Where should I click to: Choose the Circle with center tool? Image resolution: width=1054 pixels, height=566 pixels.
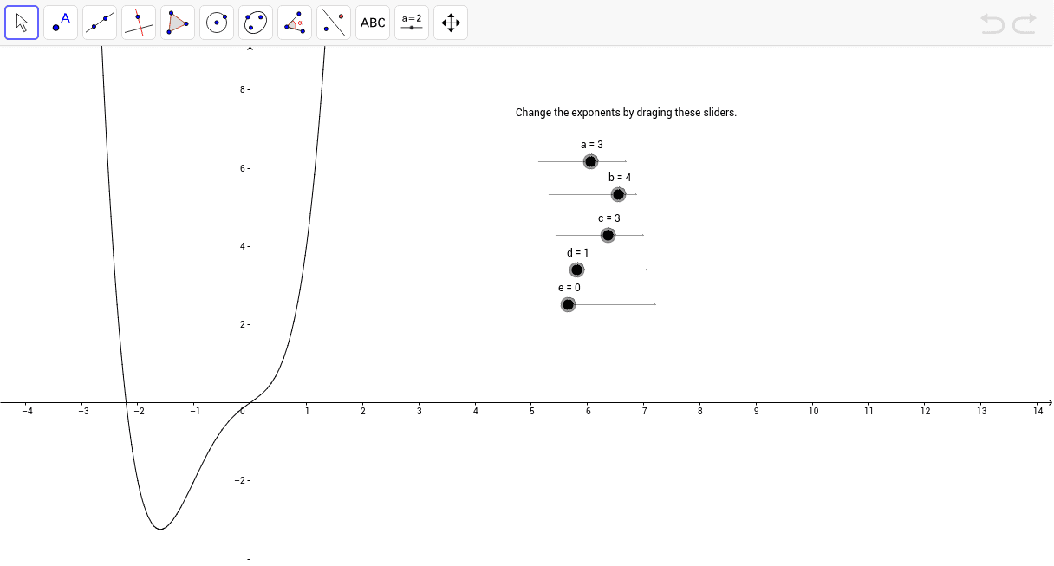(217, 23)
